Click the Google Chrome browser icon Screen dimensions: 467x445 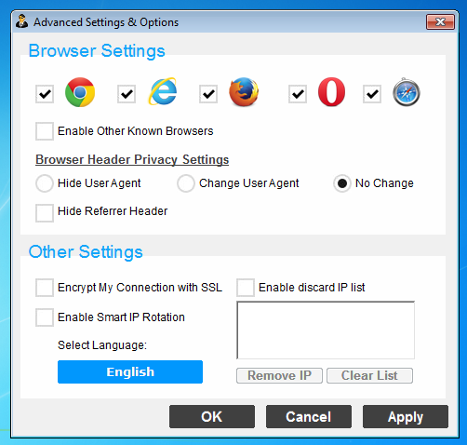coord(80,92)
